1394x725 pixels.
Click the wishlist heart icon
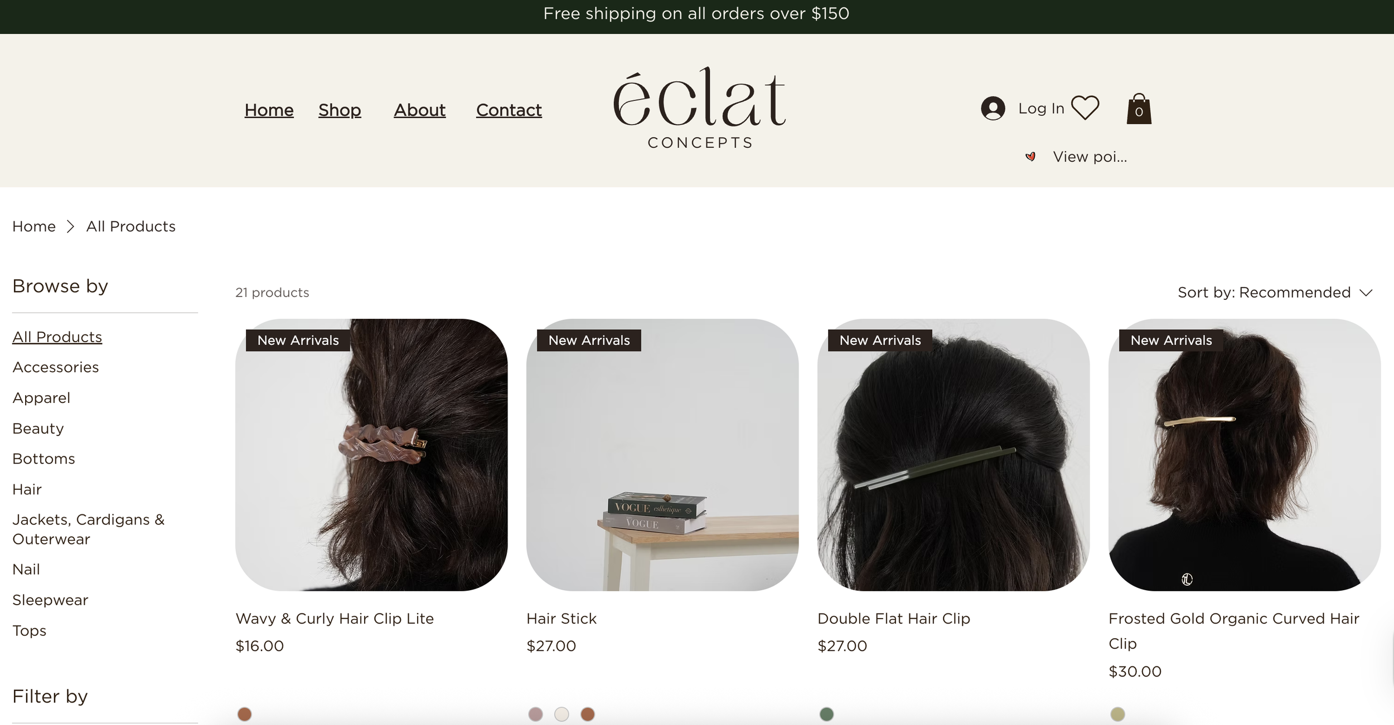click(x=1085, y=108)
